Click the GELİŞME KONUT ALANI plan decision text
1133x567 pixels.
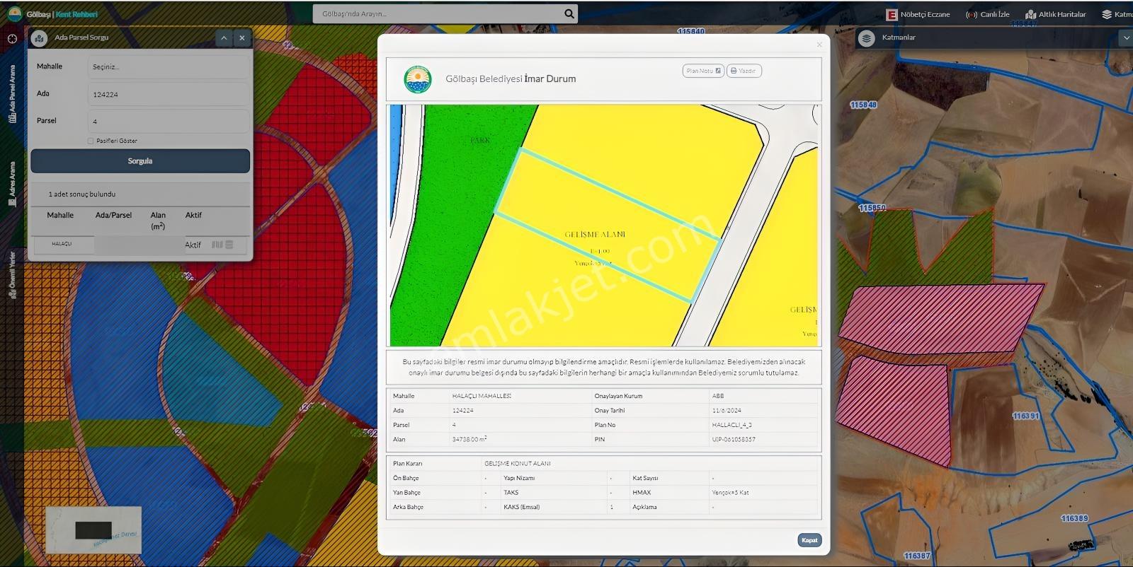pyautogui.click(x=518, y=464)
